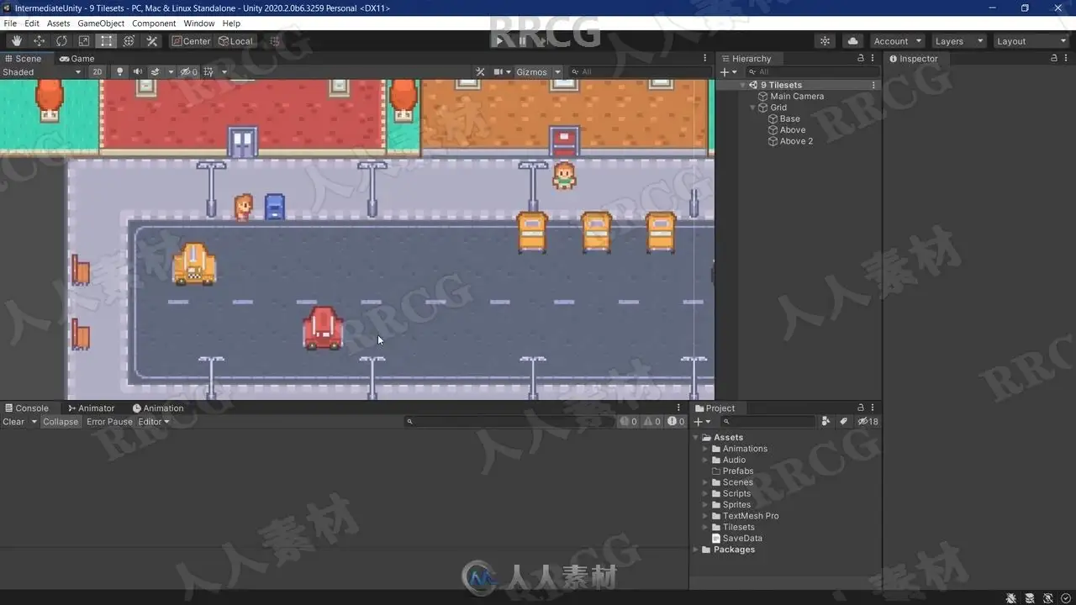Open Collab sun icon in toolbar
This screenshot has width=1076, height=605.
tap(825, 41)
